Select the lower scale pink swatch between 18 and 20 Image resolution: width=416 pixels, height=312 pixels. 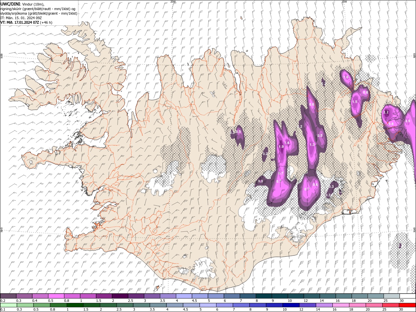(x=357, y=305)
